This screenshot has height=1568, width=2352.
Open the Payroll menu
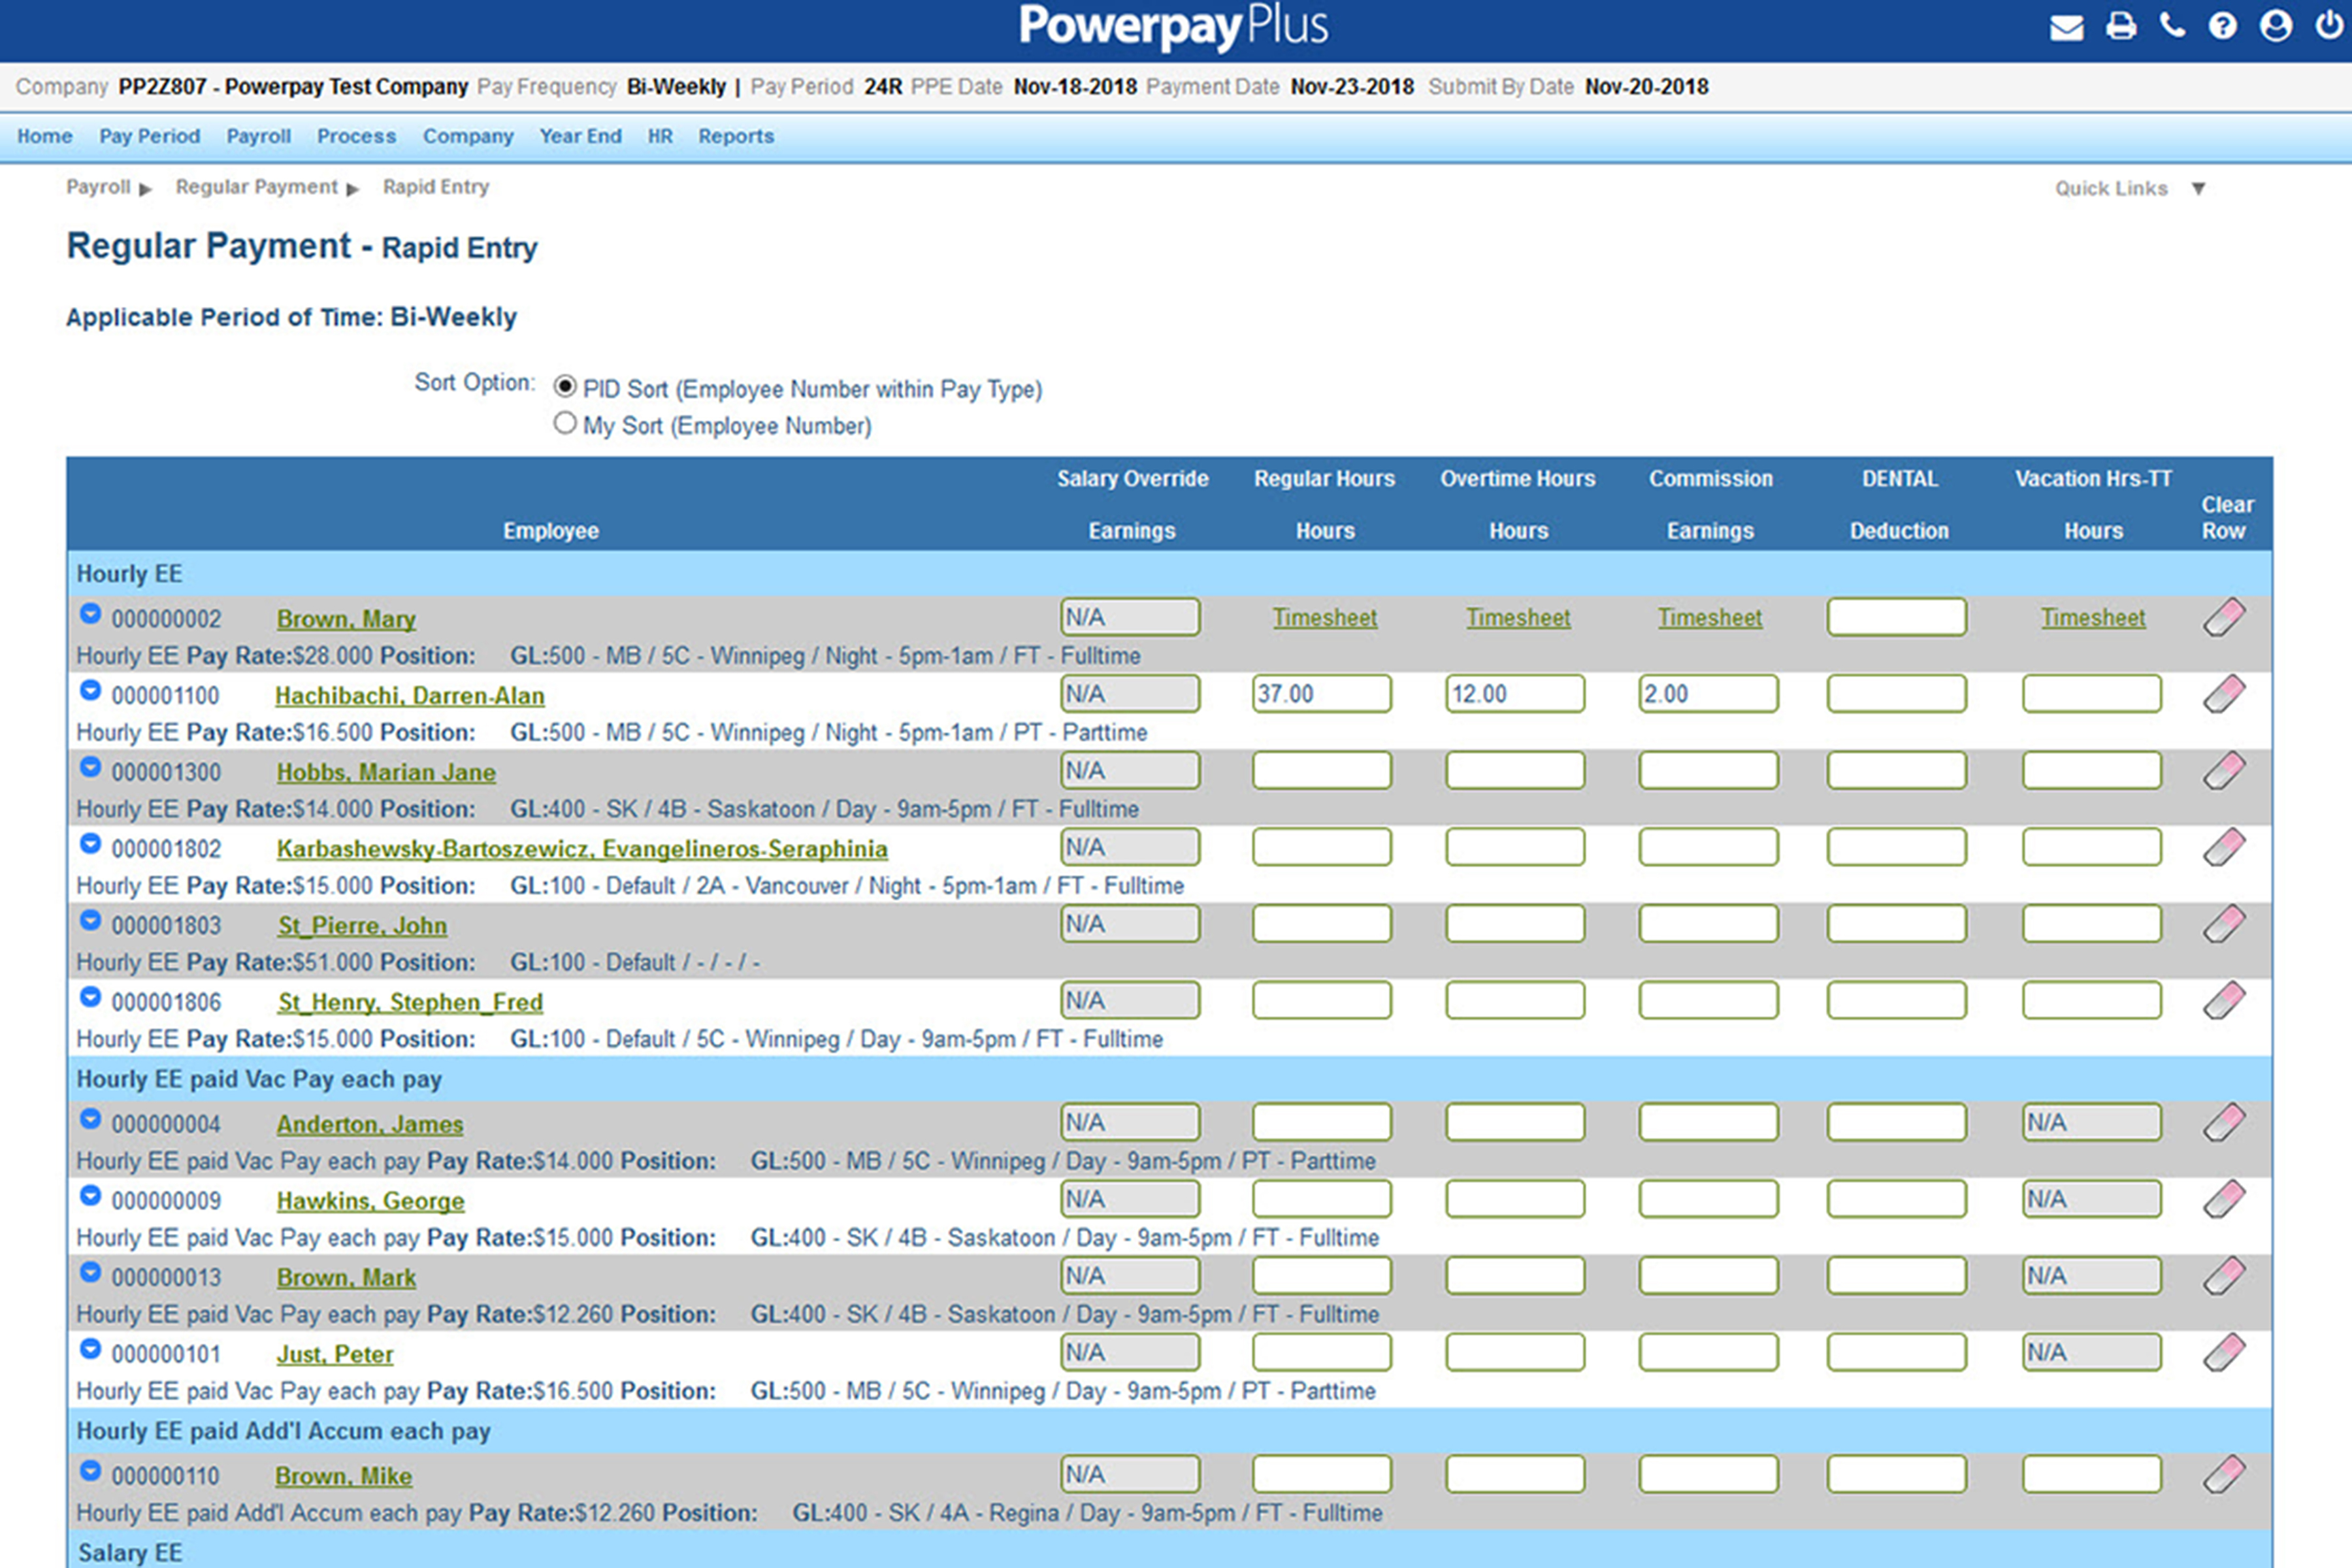tap(258, 136)
